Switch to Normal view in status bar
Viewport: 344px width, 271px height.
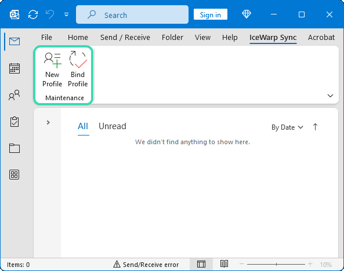coord(201,264)
